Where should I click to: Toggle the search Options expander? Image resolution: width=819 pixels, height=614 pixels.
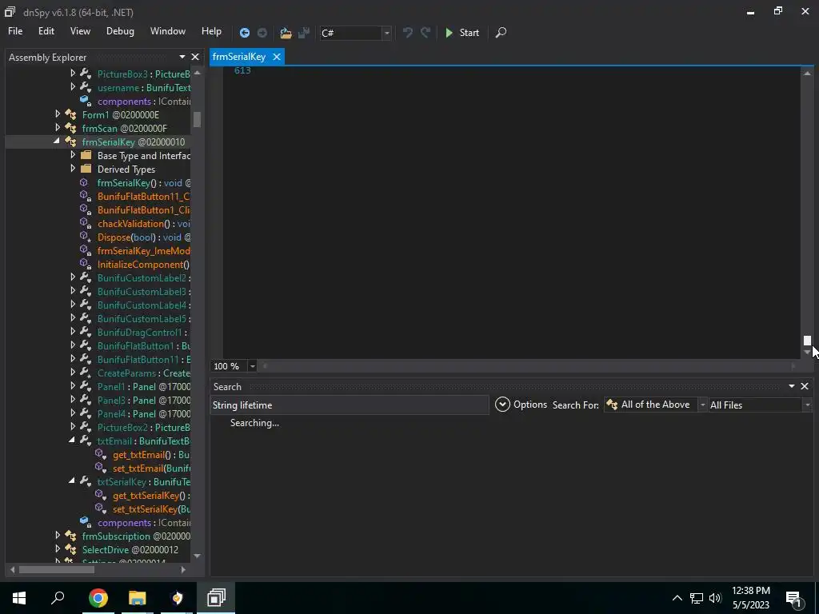(502, 405)
